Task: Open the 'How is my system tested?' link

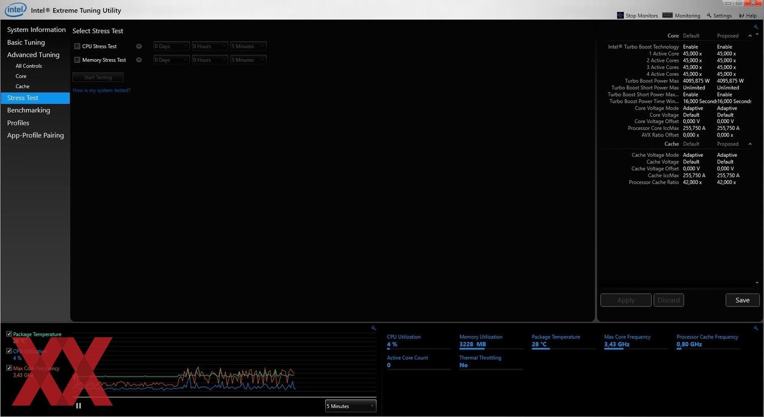Action: coord(101,90)
